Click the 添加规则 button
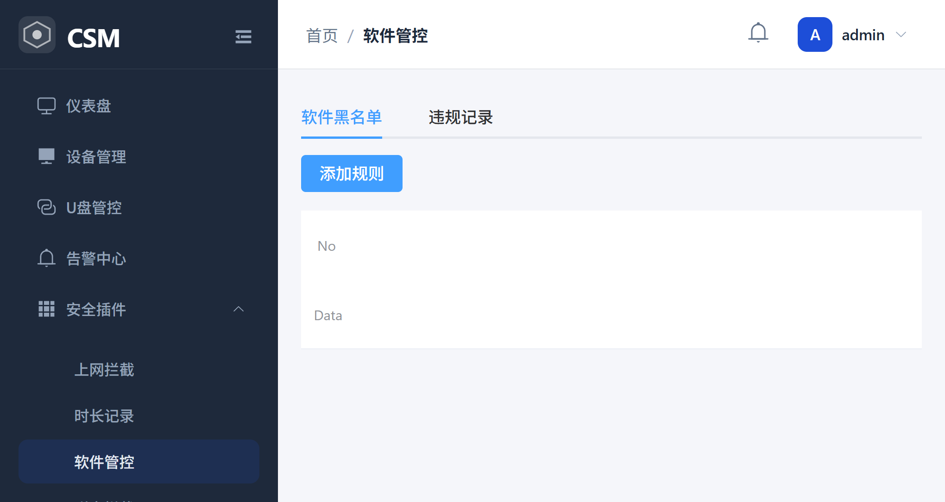 352,174
